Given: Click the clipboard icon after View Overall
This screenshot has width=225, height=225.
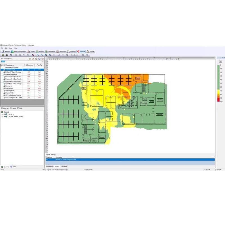Looking at the screenshot, I should click(87, 55).
